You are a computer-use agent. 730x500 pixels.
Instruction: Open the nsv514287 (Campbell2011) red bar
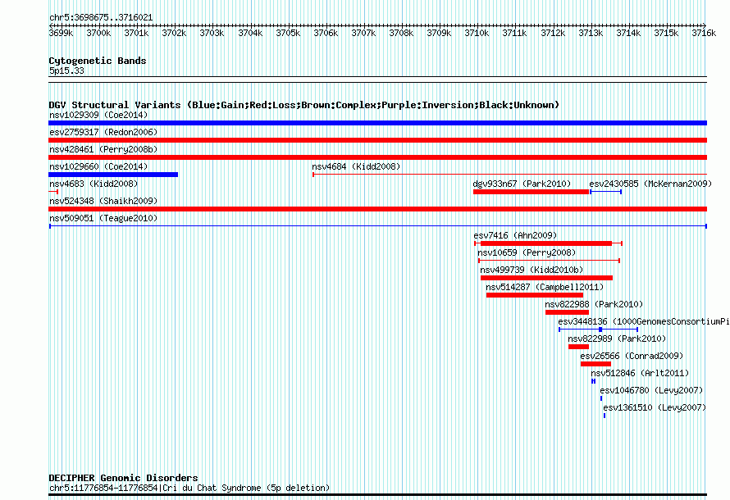click(x=535, y=295)
